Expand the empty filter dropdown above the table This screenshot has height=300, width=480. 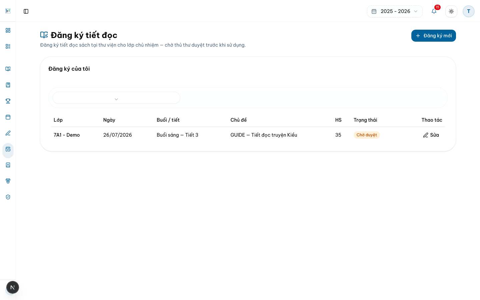[116, 98]
